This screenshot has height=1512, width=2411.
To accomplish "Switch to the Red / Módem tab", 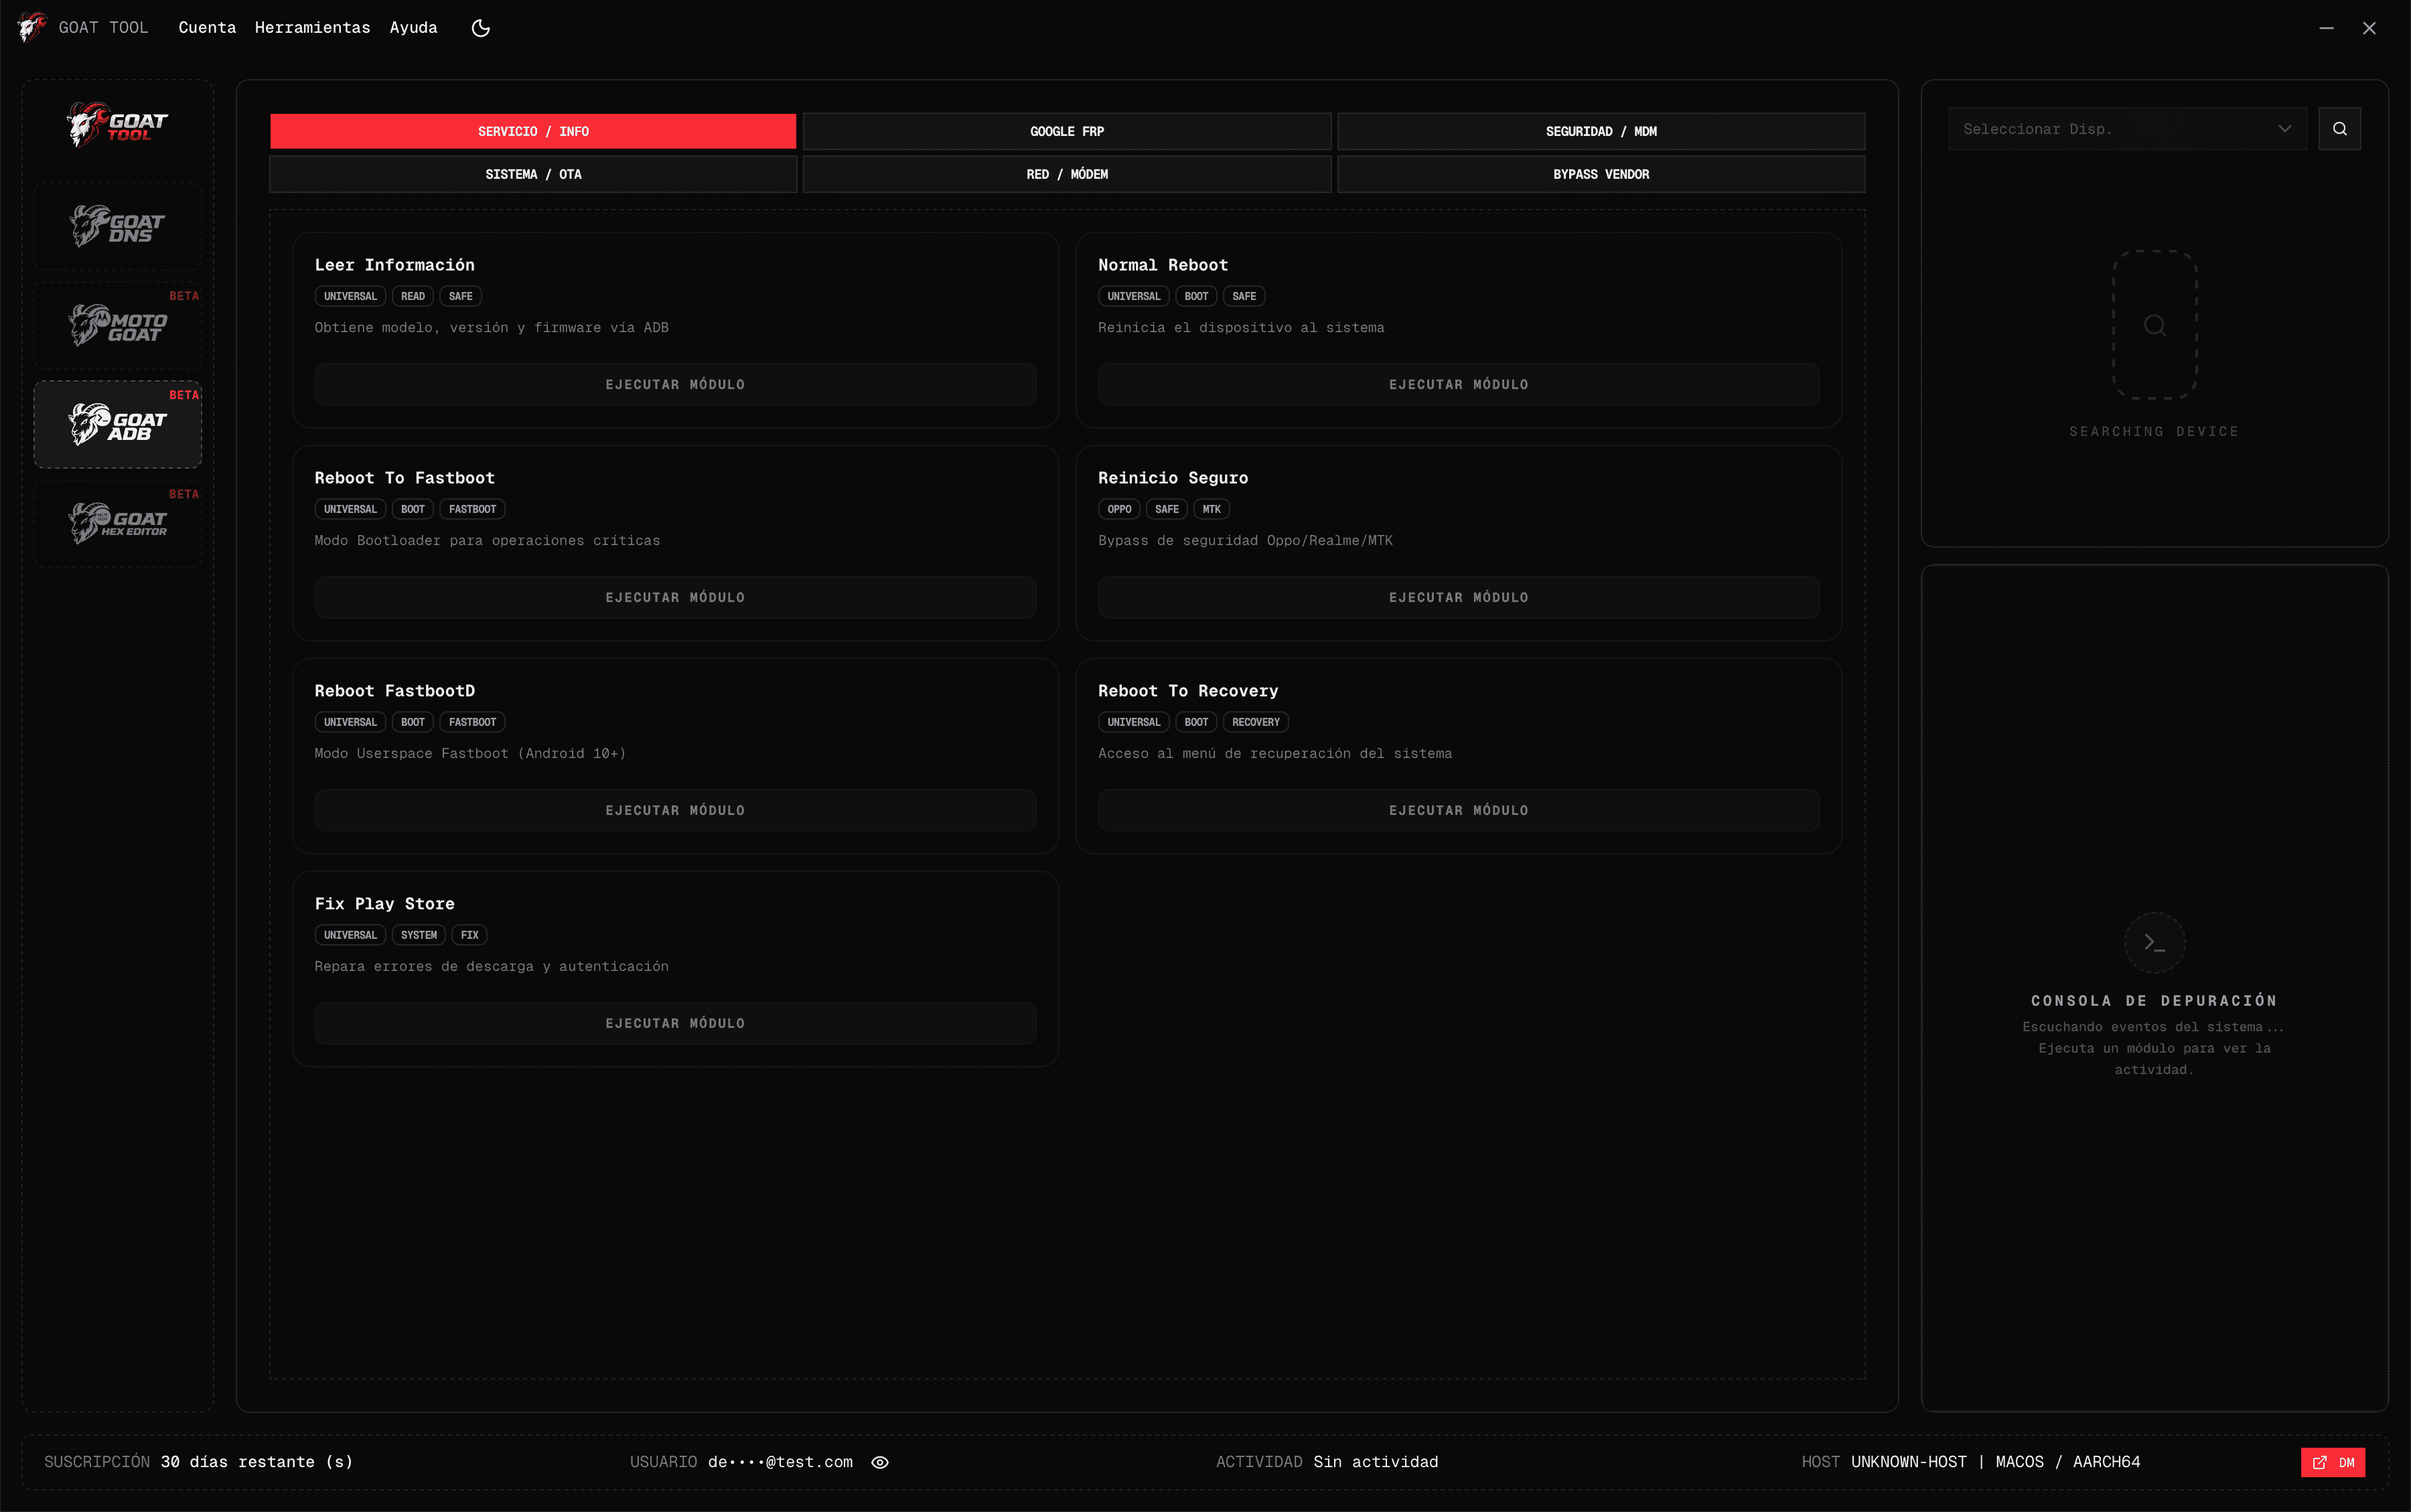I will click(x=1066, y=174).
